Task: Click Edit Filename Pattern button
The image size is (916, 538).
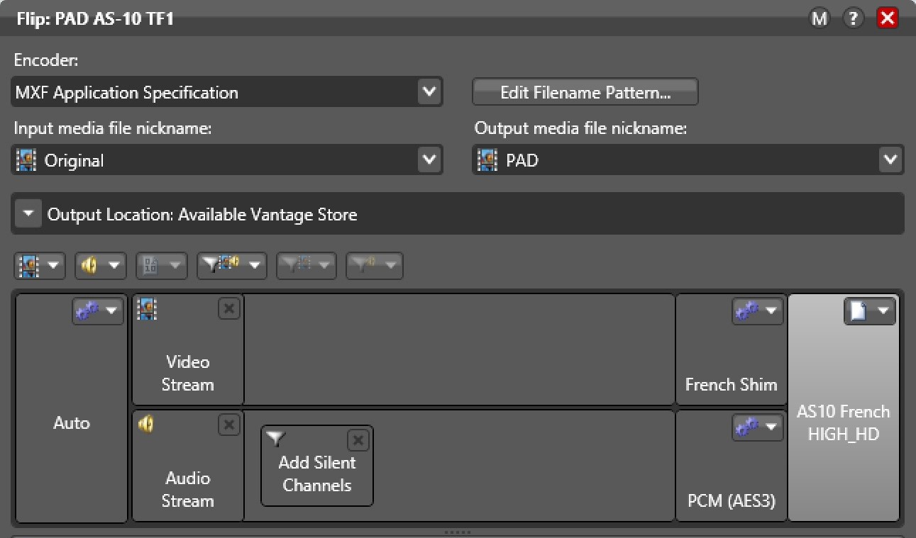Action: (x=585, y=92)
